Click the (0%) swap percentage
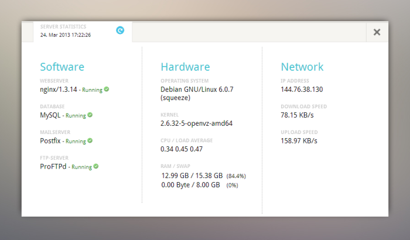This screenshot has height=240, width=410. [232, 186]
